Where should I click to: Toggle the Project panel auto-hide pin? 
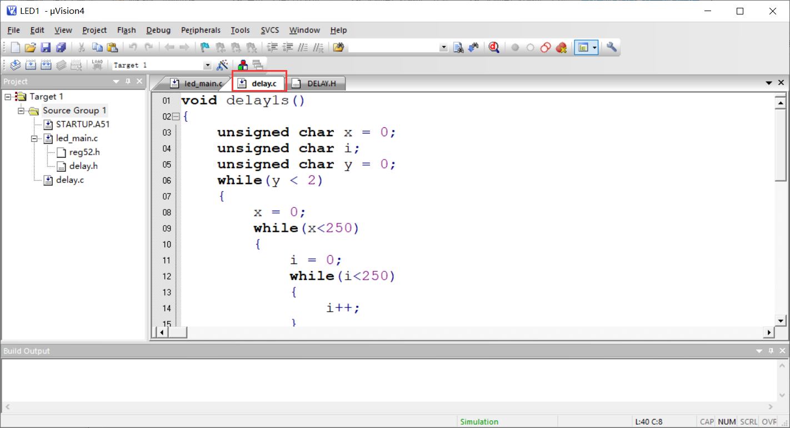tap(128, 82)
